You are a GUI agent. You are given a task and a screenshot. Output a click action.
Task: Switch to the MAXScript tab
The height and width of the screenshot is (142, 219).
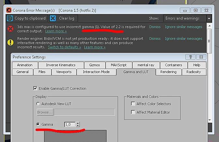[119, 65]
